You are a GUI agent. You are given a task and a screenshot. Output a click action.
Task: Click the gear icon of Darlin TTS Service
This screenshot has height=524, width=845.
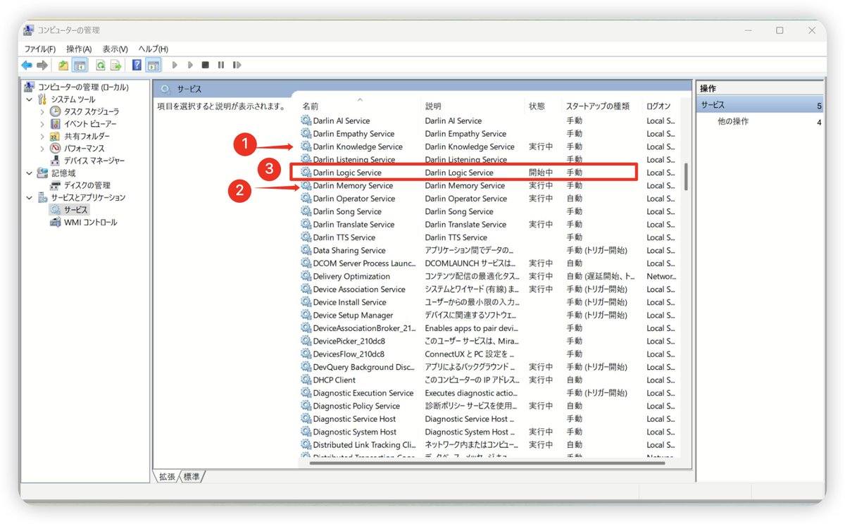306,237
